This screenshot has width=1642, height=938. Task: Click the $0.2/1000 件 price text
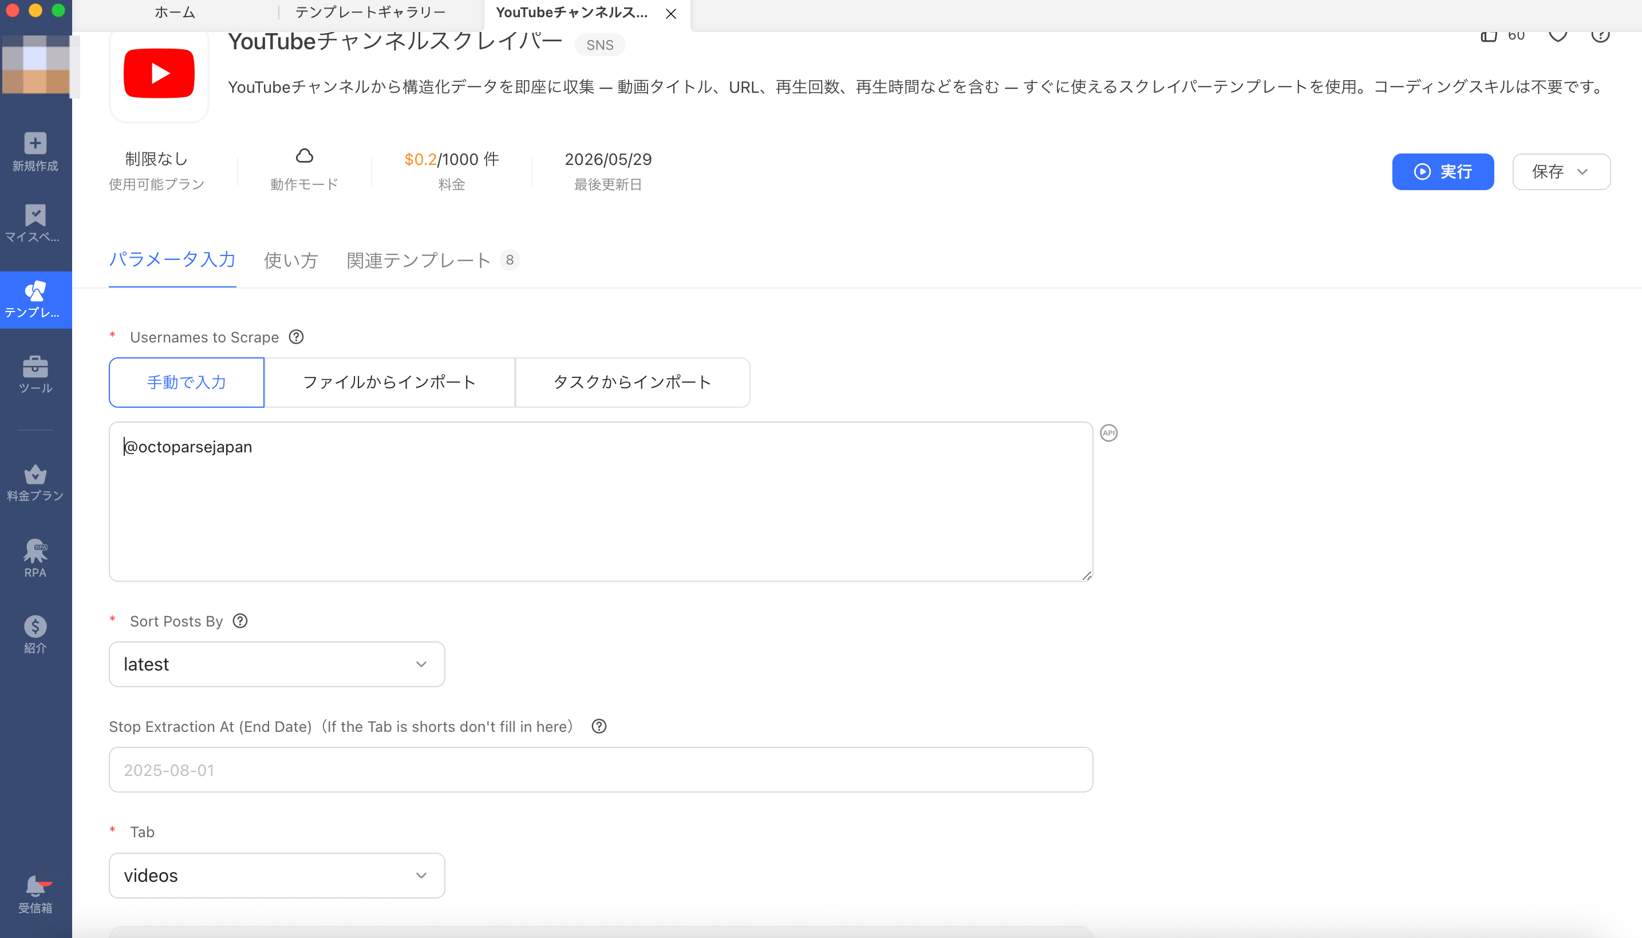(x=451, y=159)
